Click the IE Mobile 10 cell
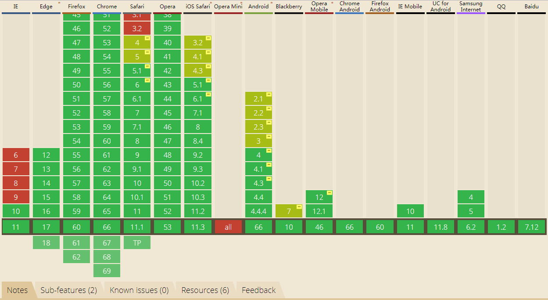Screen dimensions: 548x300 (x=410, y=211)
